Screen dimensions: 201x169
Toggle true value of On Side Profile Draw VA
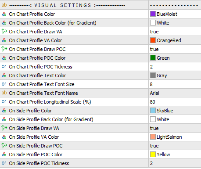(175, 128)
